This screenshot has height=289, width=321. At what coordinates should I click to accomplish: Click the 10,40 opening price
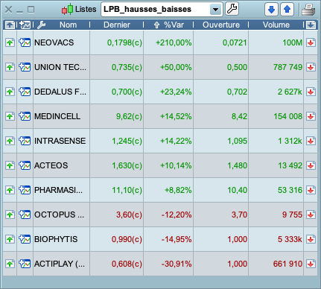(238, 190)
